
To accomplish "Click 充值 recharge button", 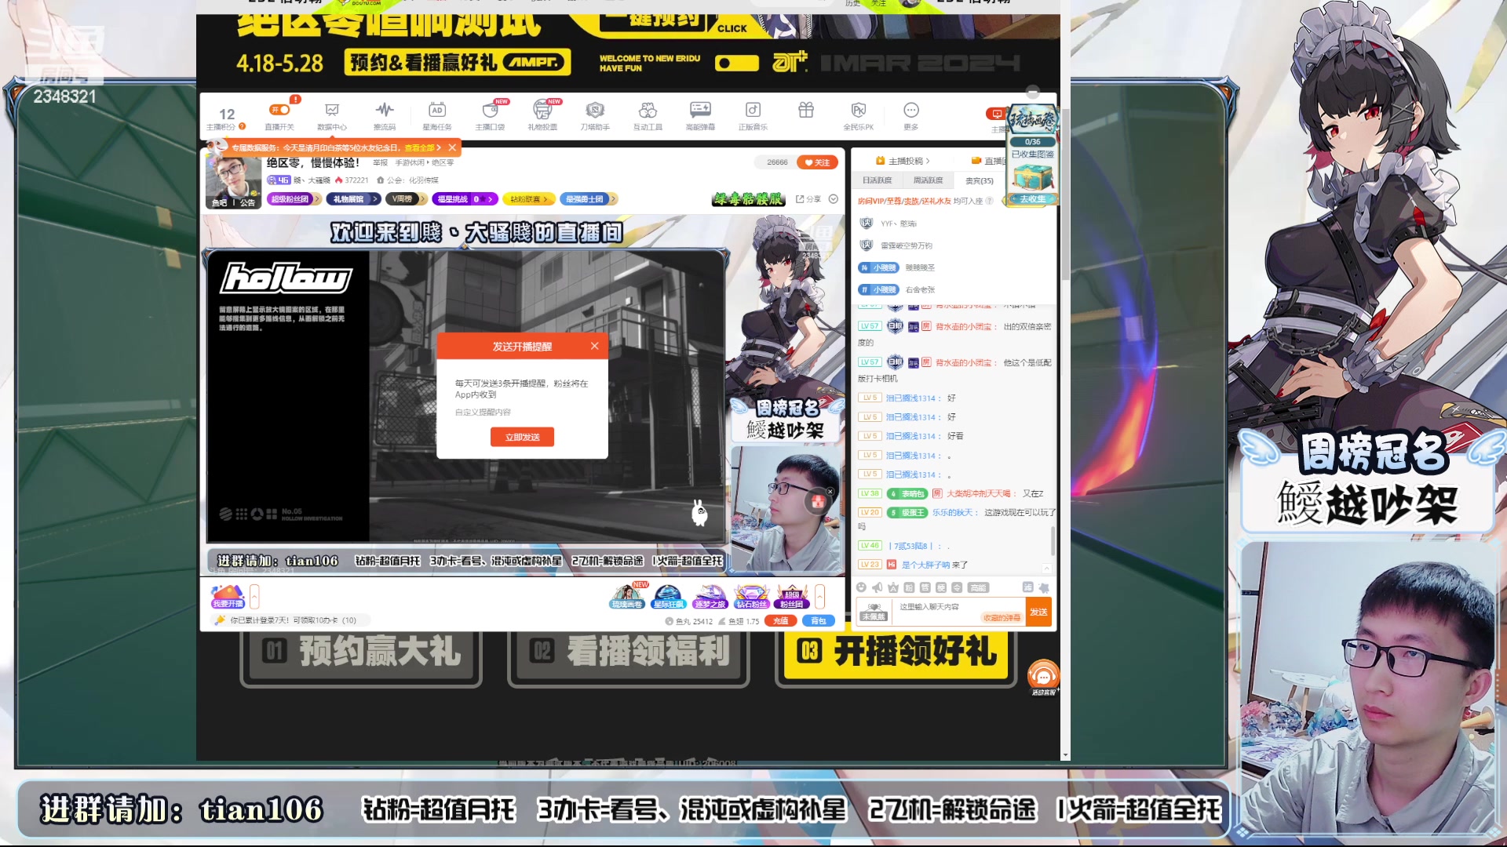I will tap(781, 620).
